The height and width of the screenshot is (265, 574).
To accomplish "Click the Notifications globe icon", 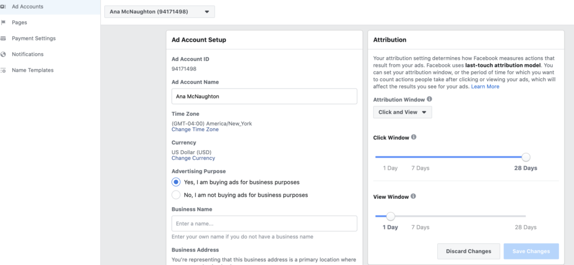I will coord(3,54).
